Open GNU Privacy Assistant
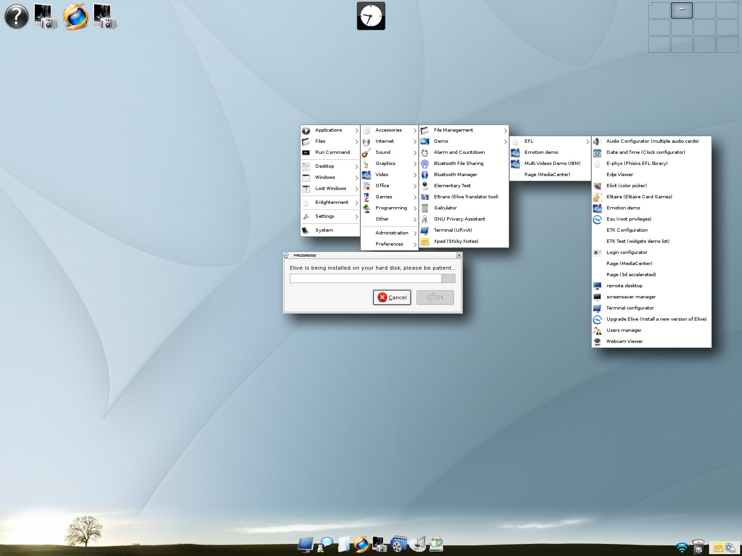This screenshot has width=742, height=556. click(x=464, y=219)
